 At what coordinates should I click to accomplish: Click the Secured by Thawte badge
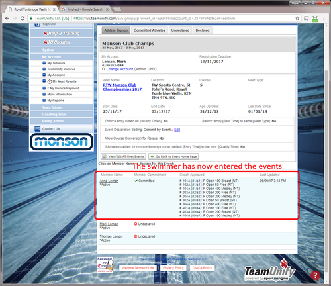105,265
